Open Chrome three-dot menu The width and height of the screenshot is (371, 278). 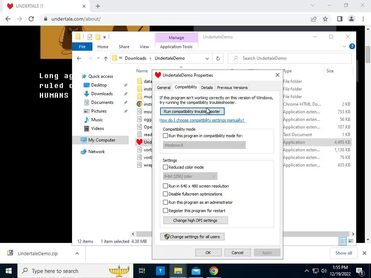coord(363,19)
